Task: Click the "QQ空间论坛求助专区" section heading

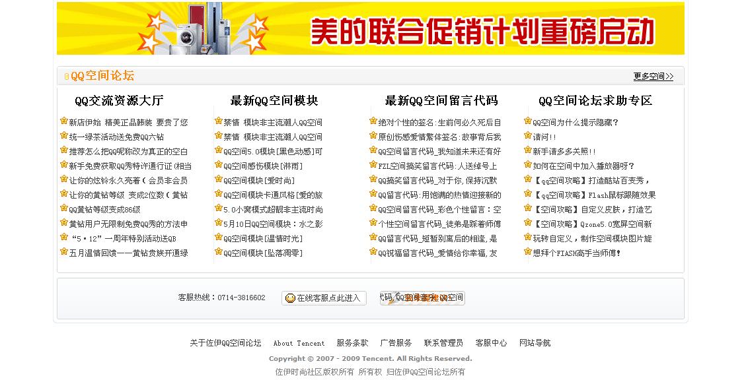Action: coord(595,101)
